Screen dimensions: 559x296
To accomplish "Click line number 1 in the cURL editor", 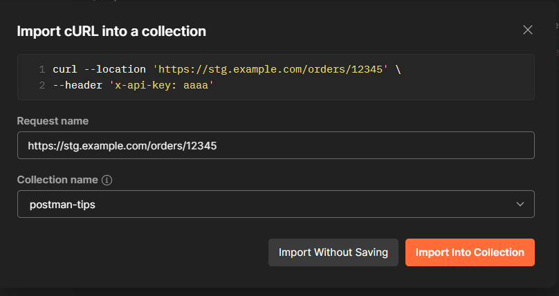I will 42,70.
